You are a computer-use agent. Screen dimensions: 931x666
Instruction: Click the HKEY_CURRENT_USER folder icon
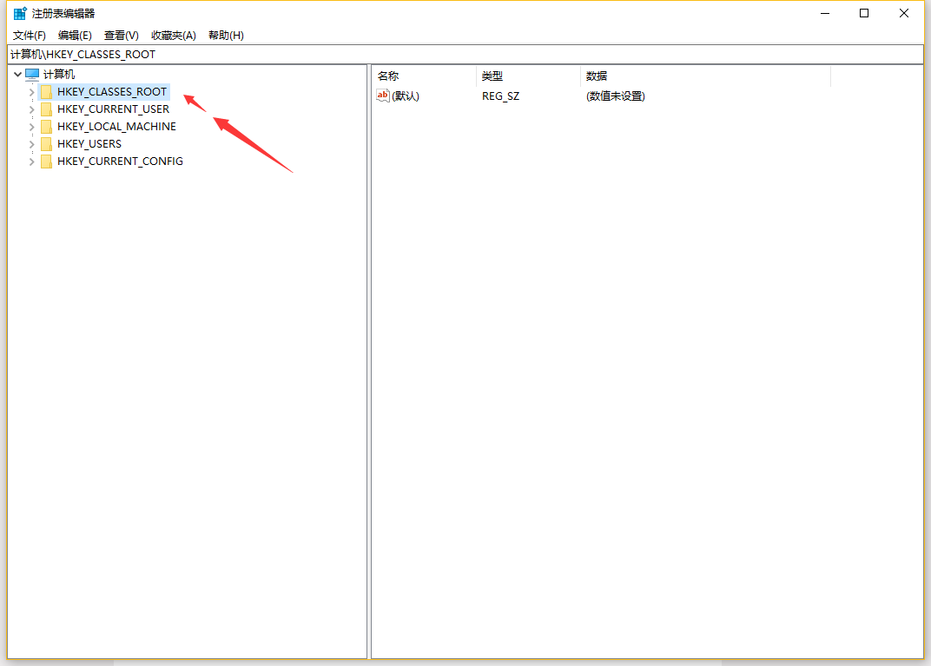tap(47, 109)
